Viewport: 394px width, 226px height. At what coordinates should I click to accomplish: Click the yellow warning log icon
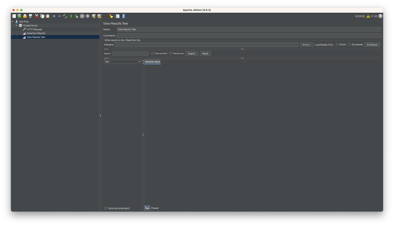click(x=368, y=16)
